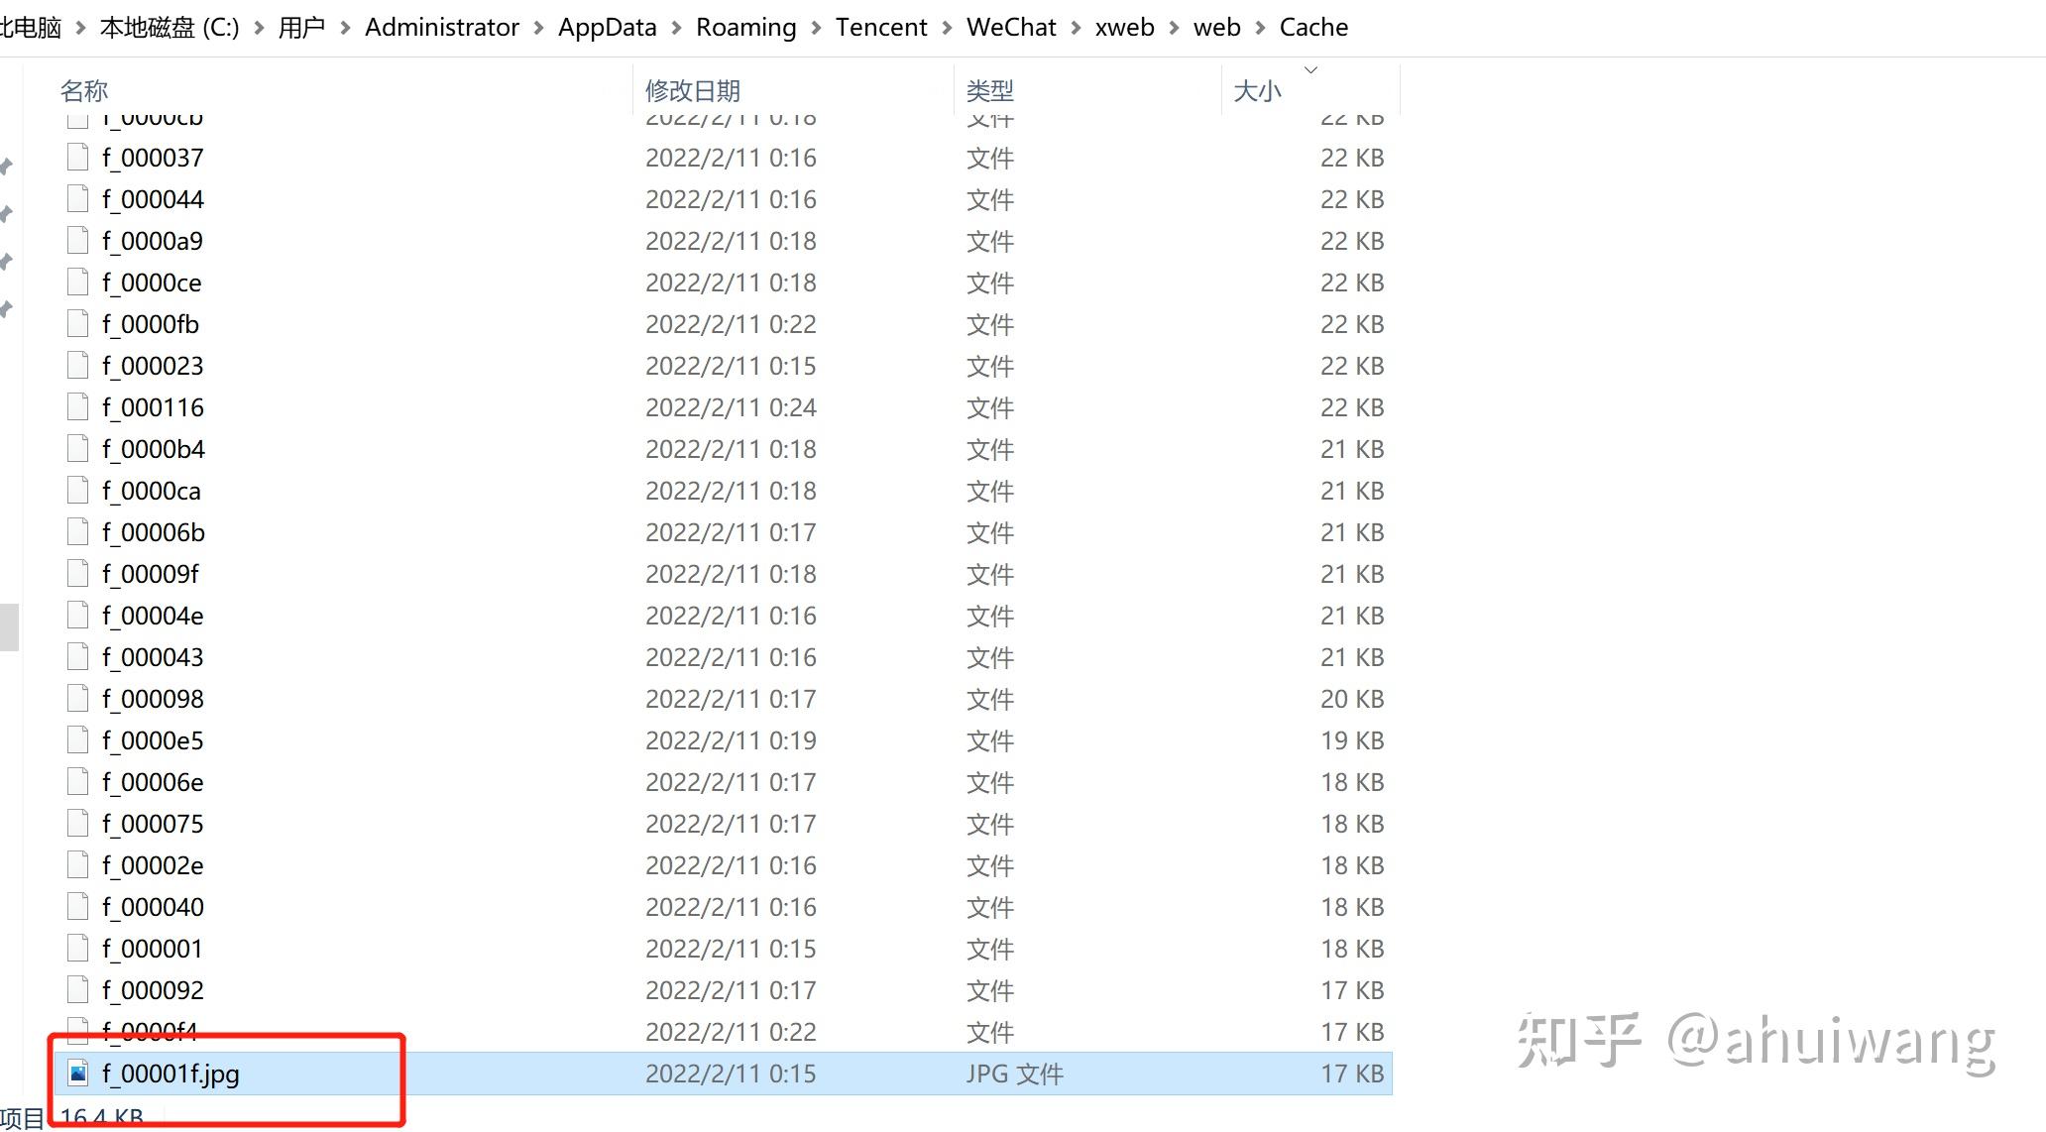Jump to Administrator folder in breadcrumb

tap(441, 28)
